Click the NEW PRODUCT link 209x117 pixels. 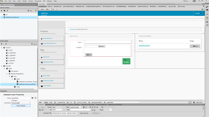click(48, 38)
